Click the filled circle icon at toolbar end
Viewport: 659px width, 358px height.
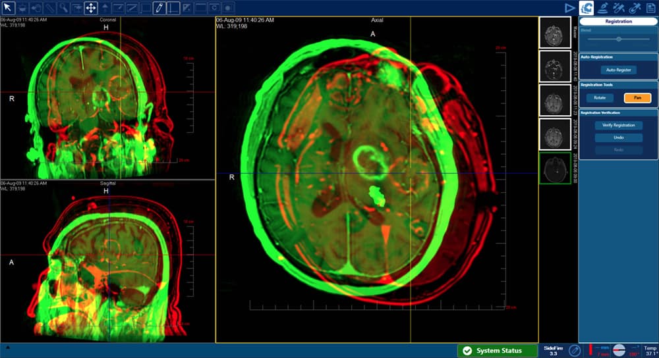pyautogui.click(x=228, y=7)
